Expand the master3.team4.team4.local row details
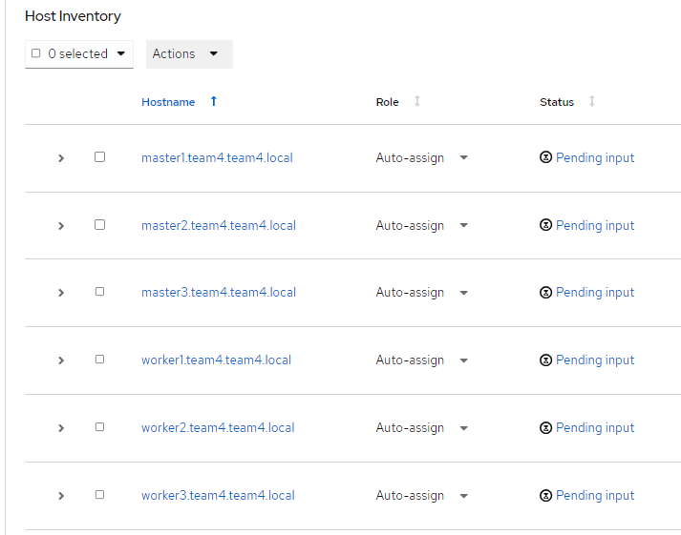The height and width of the screenshot is (535, 681). [x=61, y=293]
